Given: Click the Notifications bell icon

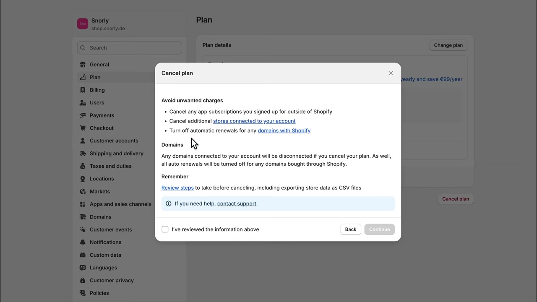Looking at the screenshot, I should click(x=83, y=242).
